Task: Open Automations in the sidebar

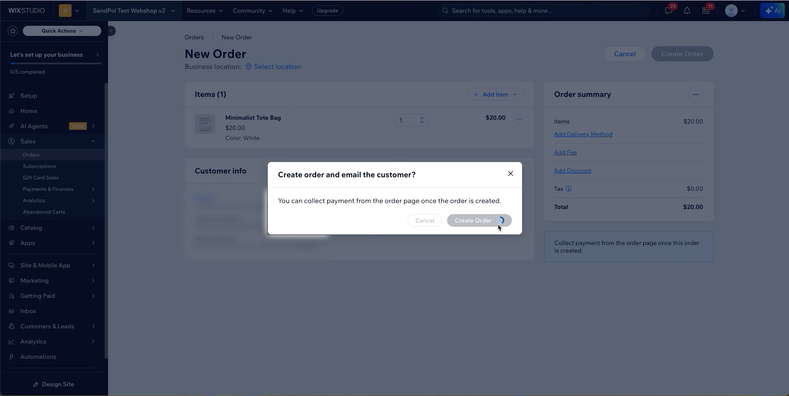Action: coord(52,357)
